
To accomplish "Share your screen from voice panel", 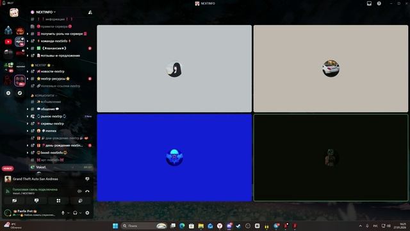I will [x=37, y=201].
